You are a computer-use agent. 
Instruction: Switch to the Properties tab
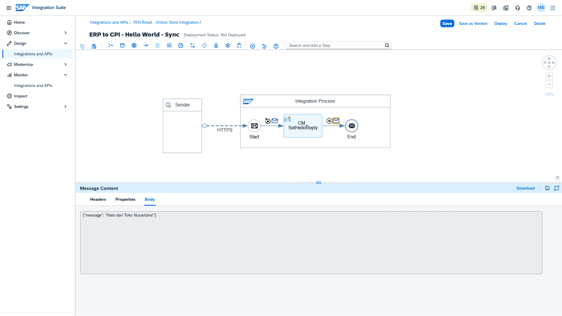pos(125,199)
